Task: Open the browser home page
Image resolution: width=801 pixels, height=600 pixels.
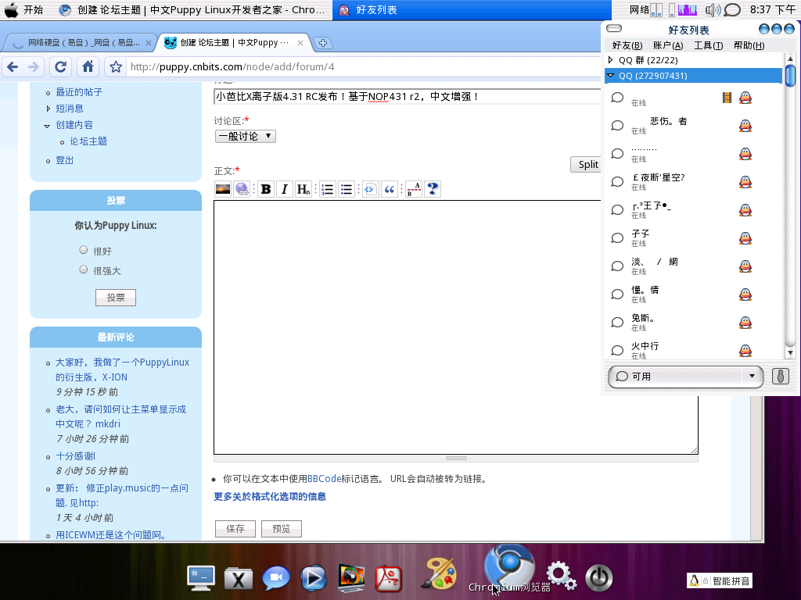Action: tap(88, 67)
